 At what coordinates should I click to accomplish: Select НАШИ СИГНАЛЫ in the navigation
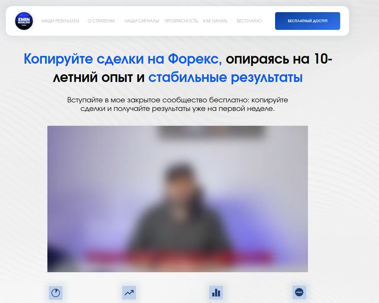point(142,21)
